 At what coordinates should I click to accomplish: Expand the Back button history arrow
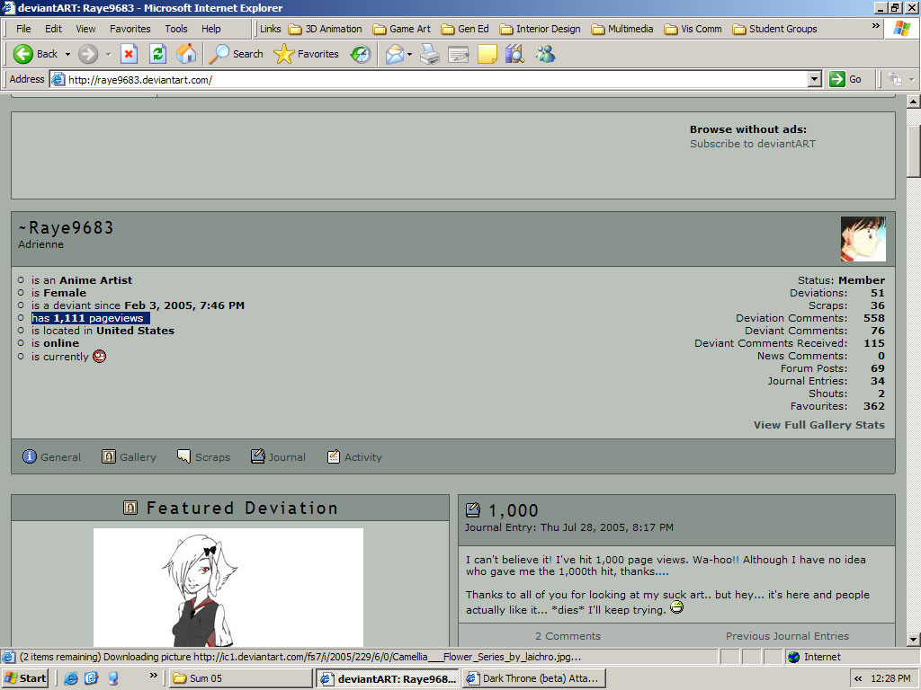click(x=67, y=54)
